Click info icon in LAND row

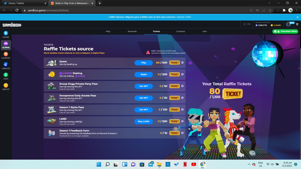tap(182, 121)
